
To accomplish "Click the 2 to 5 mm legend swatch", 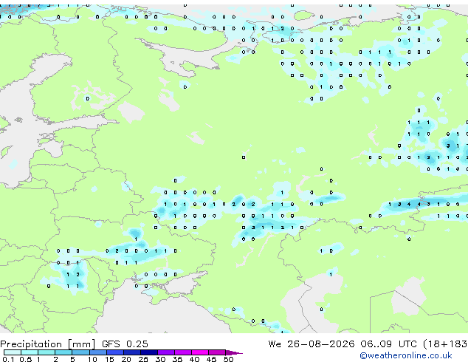I will [x=63, y=352].
